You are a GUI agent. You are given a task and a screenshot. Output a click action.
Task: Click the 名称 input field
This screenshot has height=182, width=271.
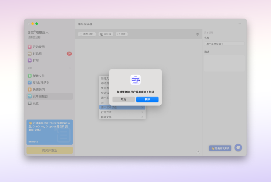pos(224,44)
